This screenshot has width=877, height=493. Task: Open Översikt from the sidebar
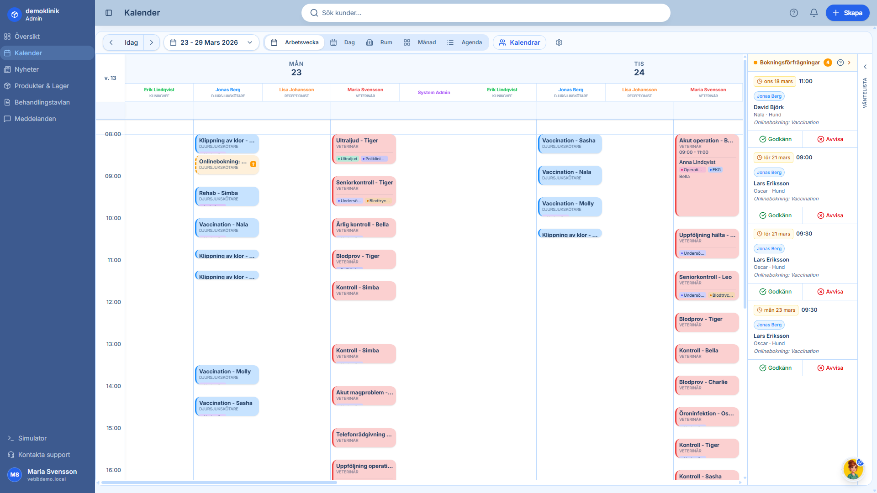coord(27,36)
